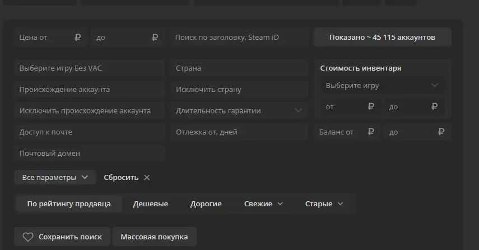479x250 pixels.
Task: Click the Показано ~ 45 115 аккаунтов button
Action: 382,38
